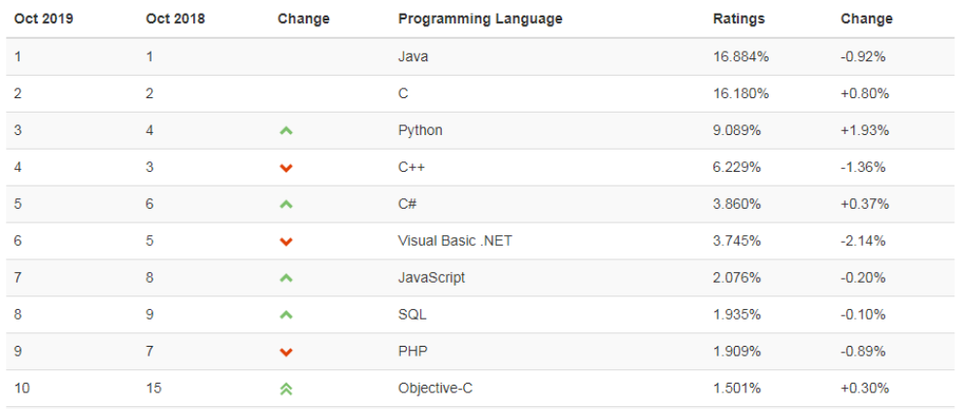Click Java's 16.884% rating value
961x409 pixels.
point(741,57)
